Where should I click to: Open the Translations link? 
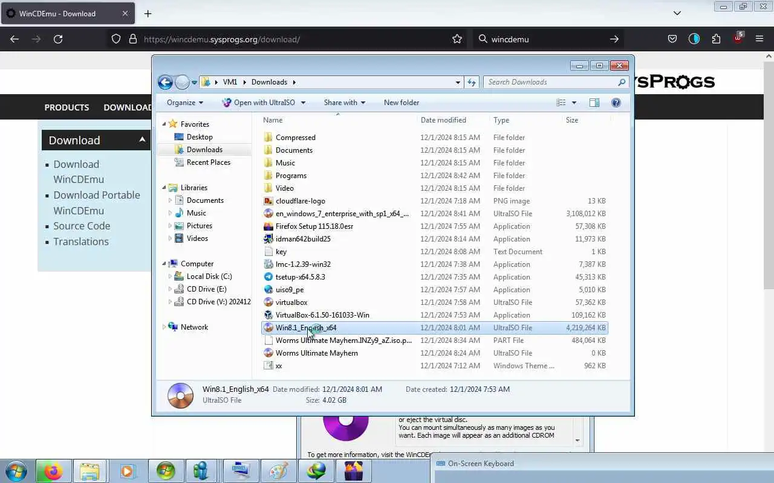pyautogui.click(x=81, y=241)
